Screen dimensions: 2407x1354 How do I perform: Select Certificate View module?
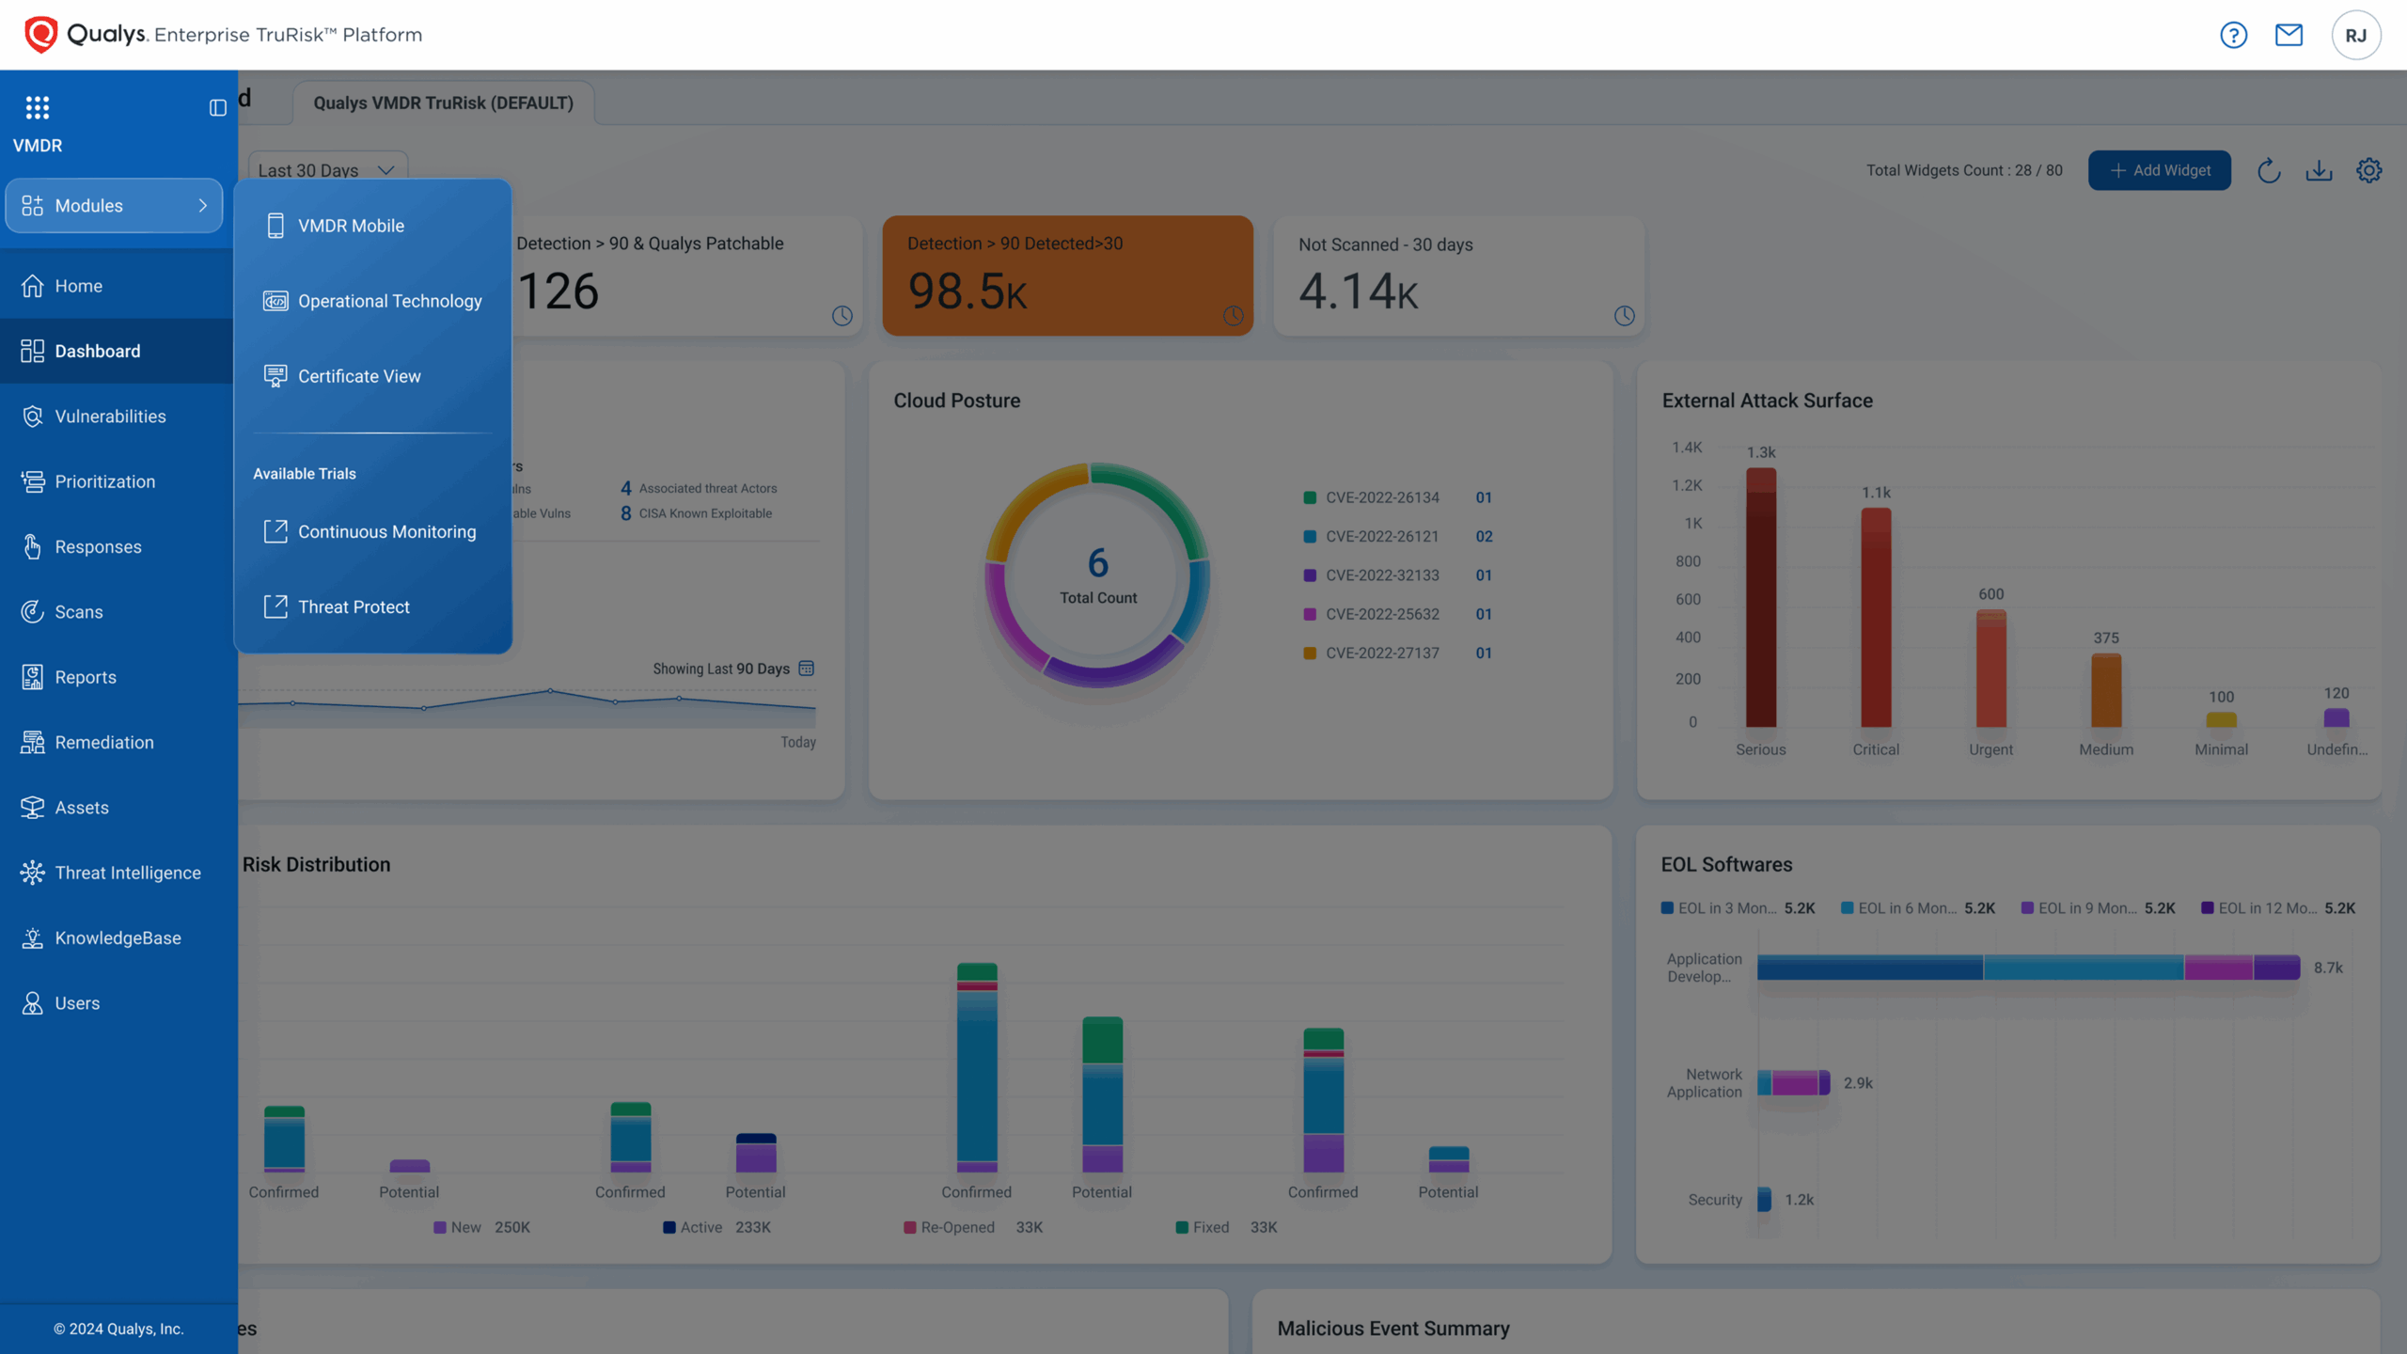(x=372, y=376)
